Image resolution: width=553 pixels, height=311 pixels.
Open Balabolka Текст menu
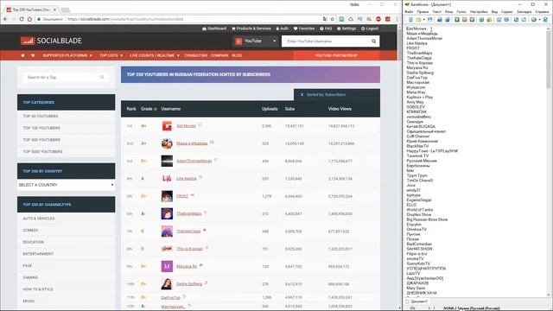(436, 11)
